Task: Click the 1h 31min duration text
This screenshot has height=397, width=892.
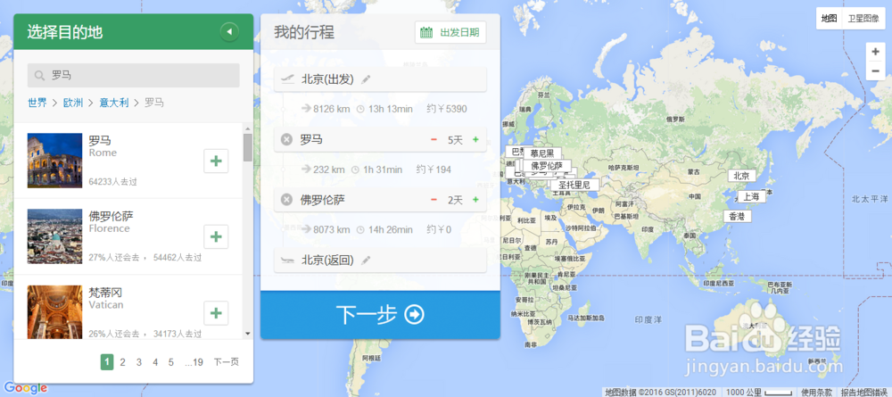Action: click(383, 170)
